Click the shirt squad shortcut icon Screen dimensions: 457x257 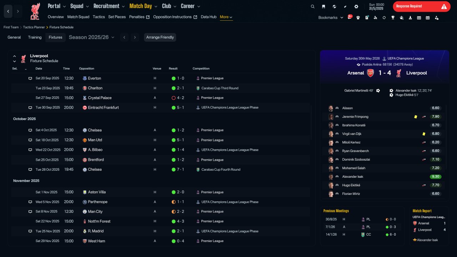[x=358, y=17]
